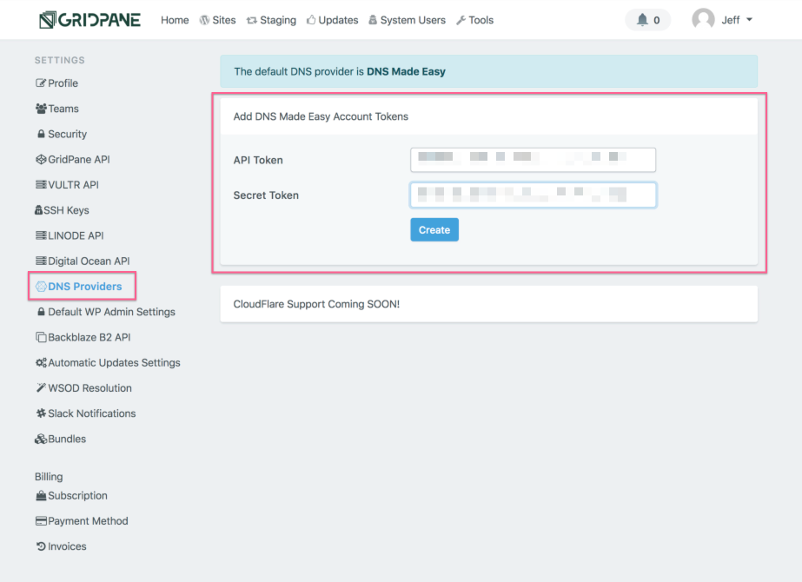Viewport: 802px width, 582px height.
Task: Open Slack Notifications settings
Action: pyautogui.click(x=91, y=413)
